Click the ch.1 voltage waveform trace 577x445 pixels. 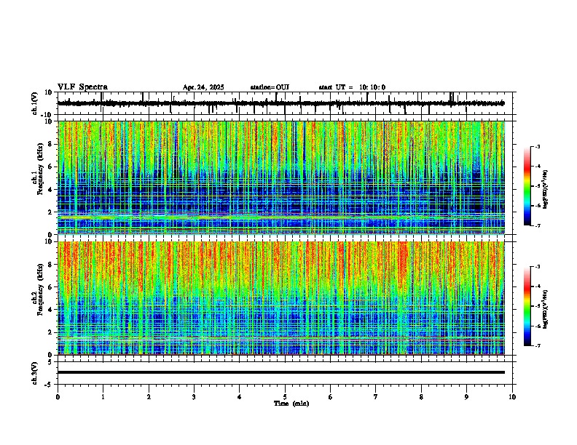(281, 103)
